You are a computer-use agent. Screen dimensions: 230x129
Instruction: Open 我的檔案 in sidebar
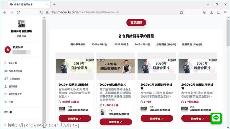point(11,86)
